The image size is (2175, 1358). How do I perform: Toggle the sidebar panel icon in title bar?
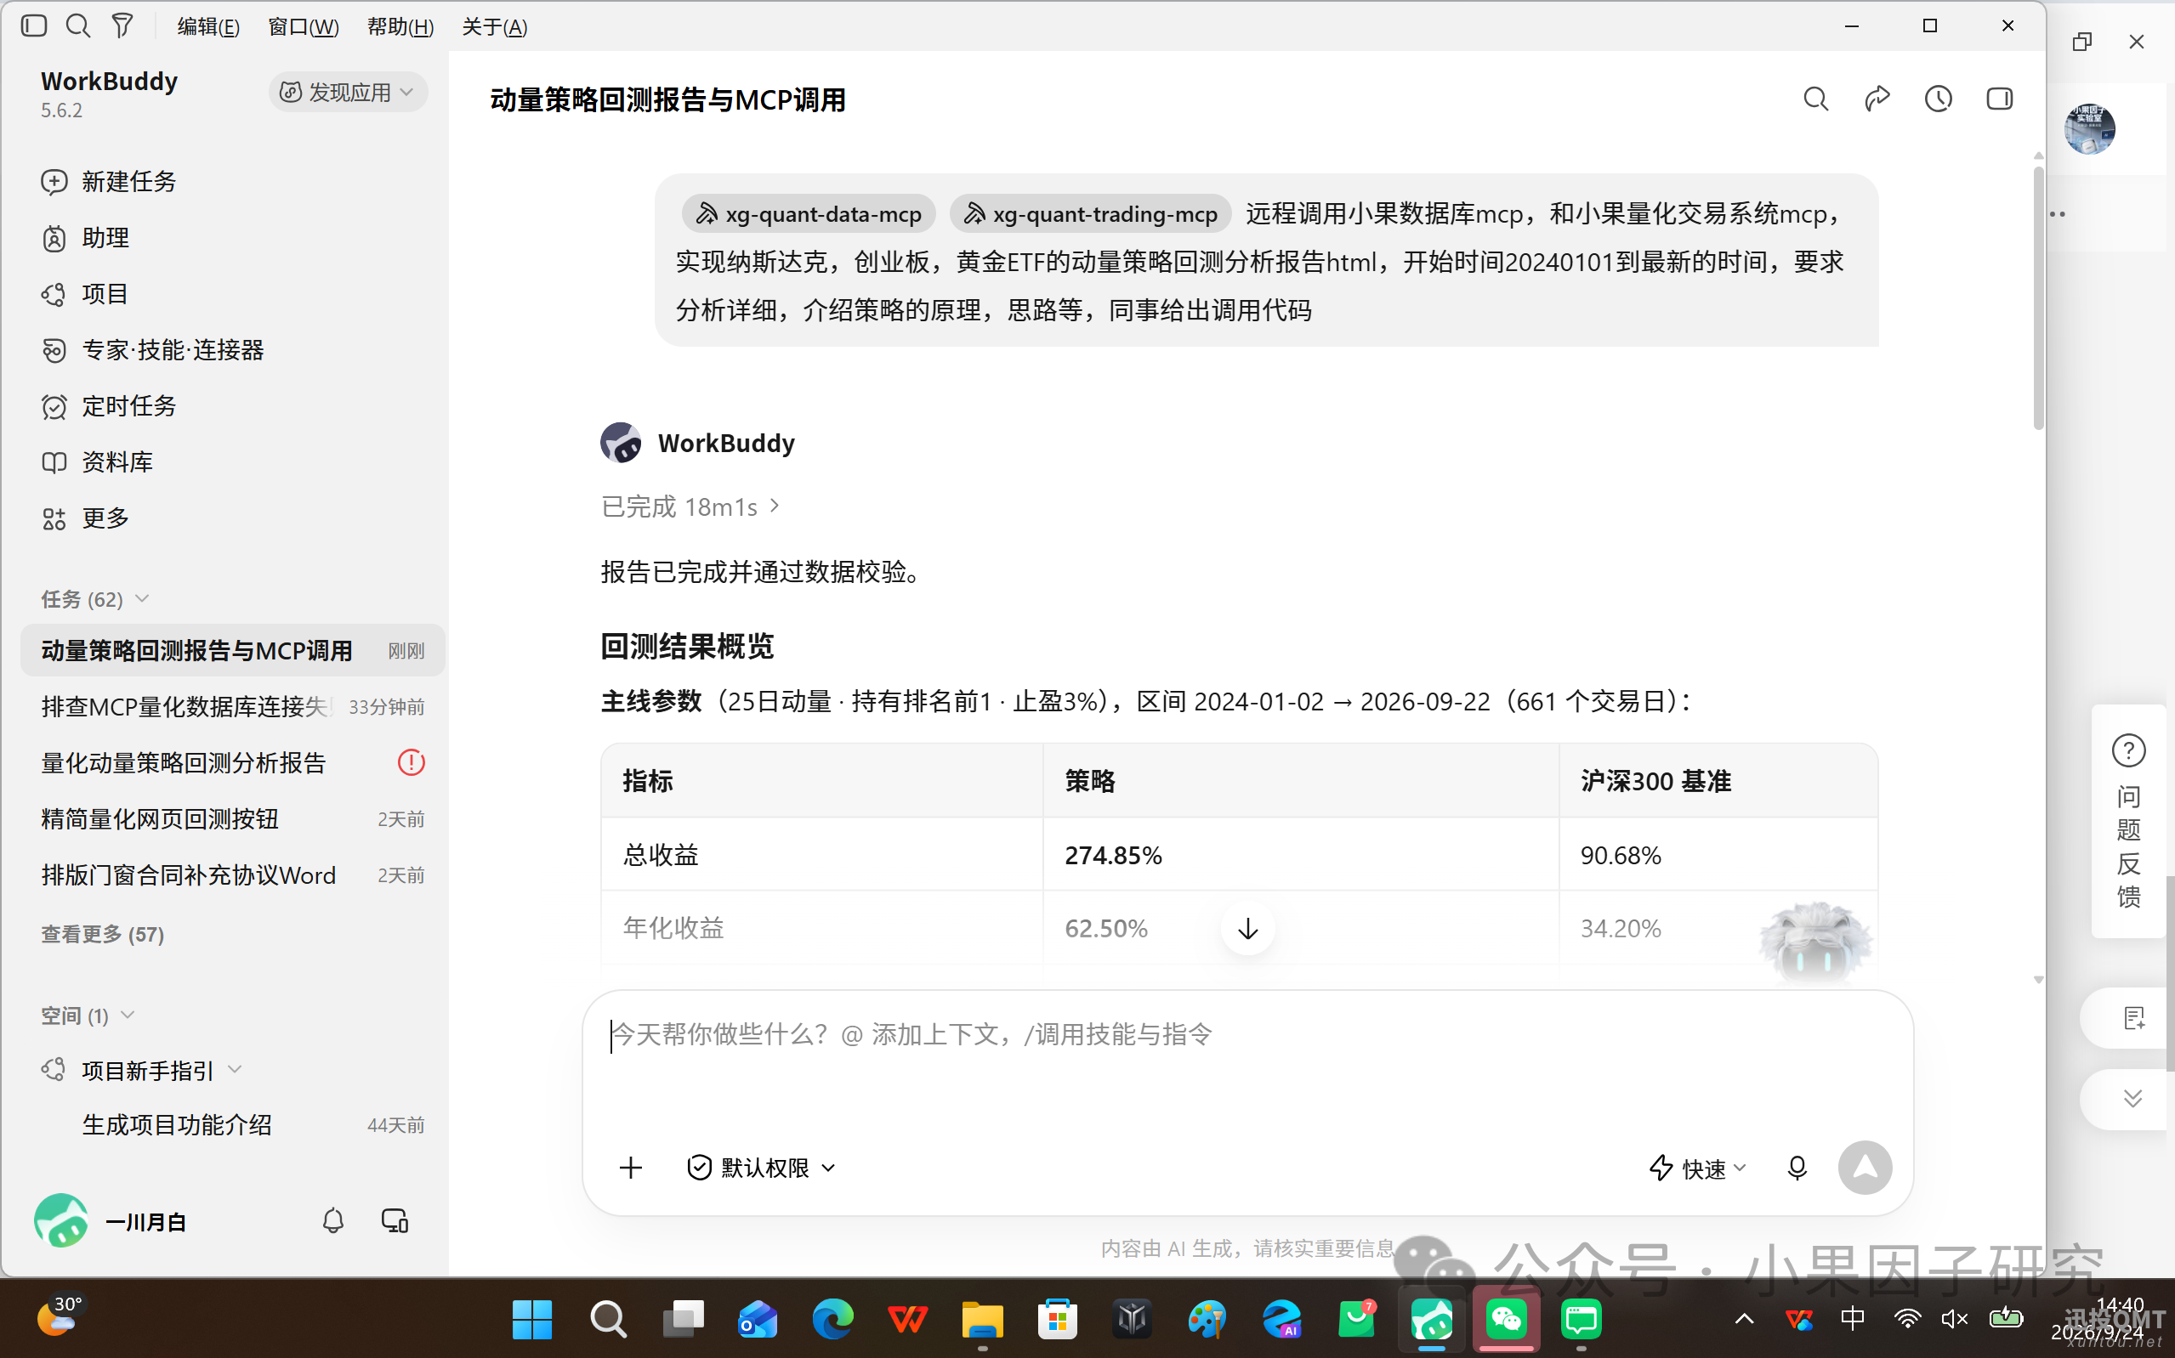point(34,26)
